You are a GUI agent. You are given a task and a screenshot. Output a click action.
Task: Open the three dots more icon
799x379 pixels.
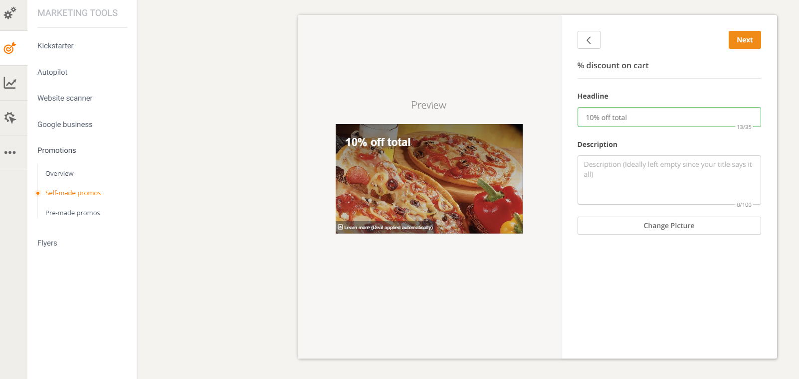tap(10, 152)
